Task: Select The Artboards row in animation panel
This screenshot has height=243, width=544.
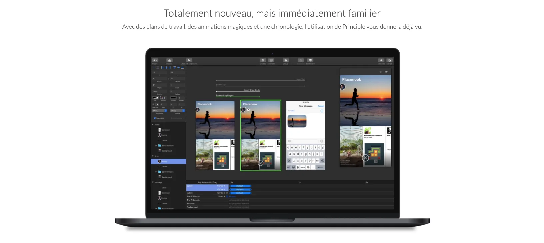Action: coord(290,200)
